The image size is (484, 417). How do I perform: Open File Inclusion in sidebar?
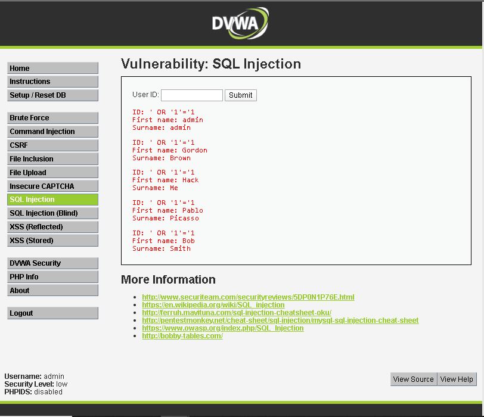point(52,159)
